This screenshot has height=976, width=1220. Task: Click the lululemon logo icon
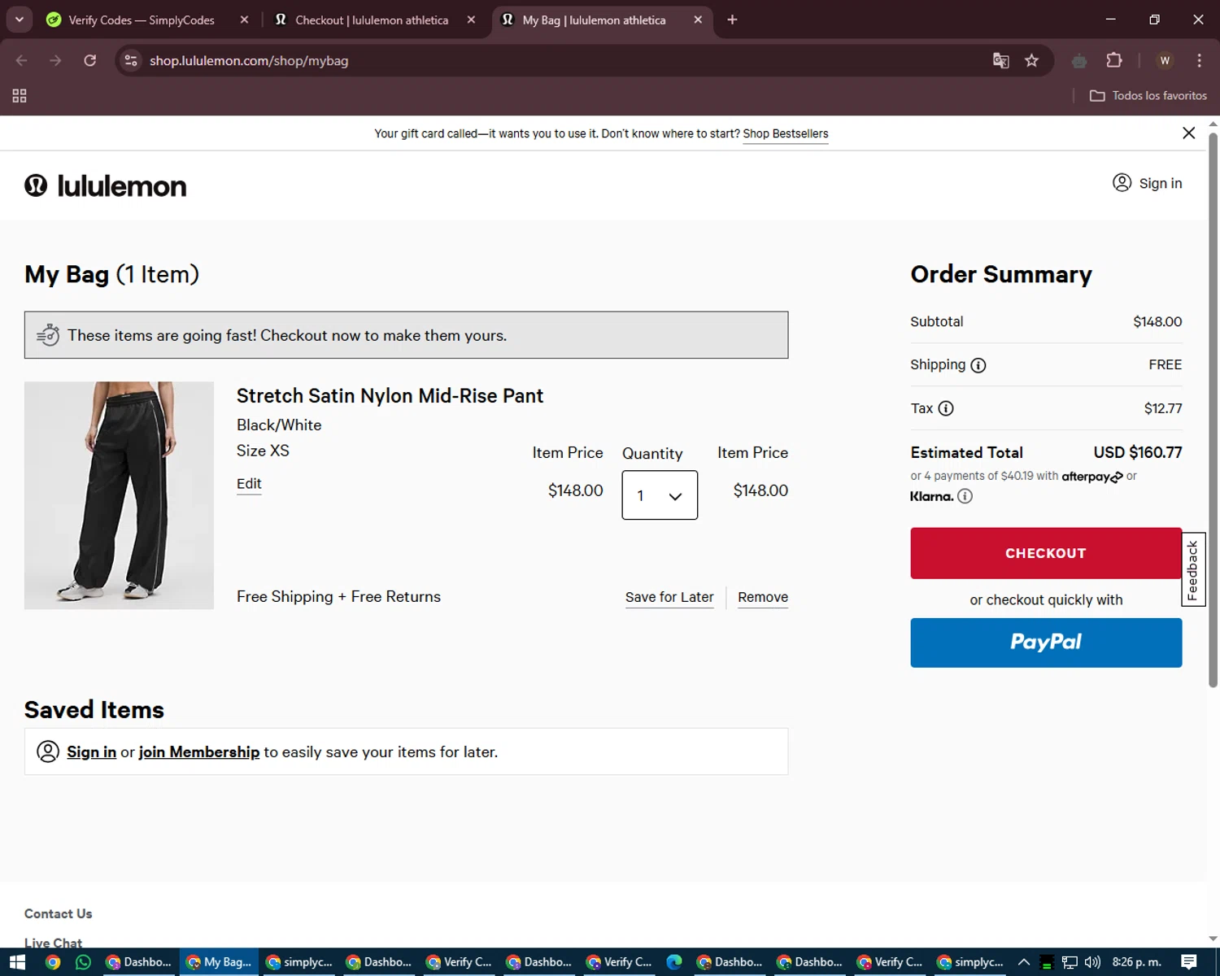36,186
